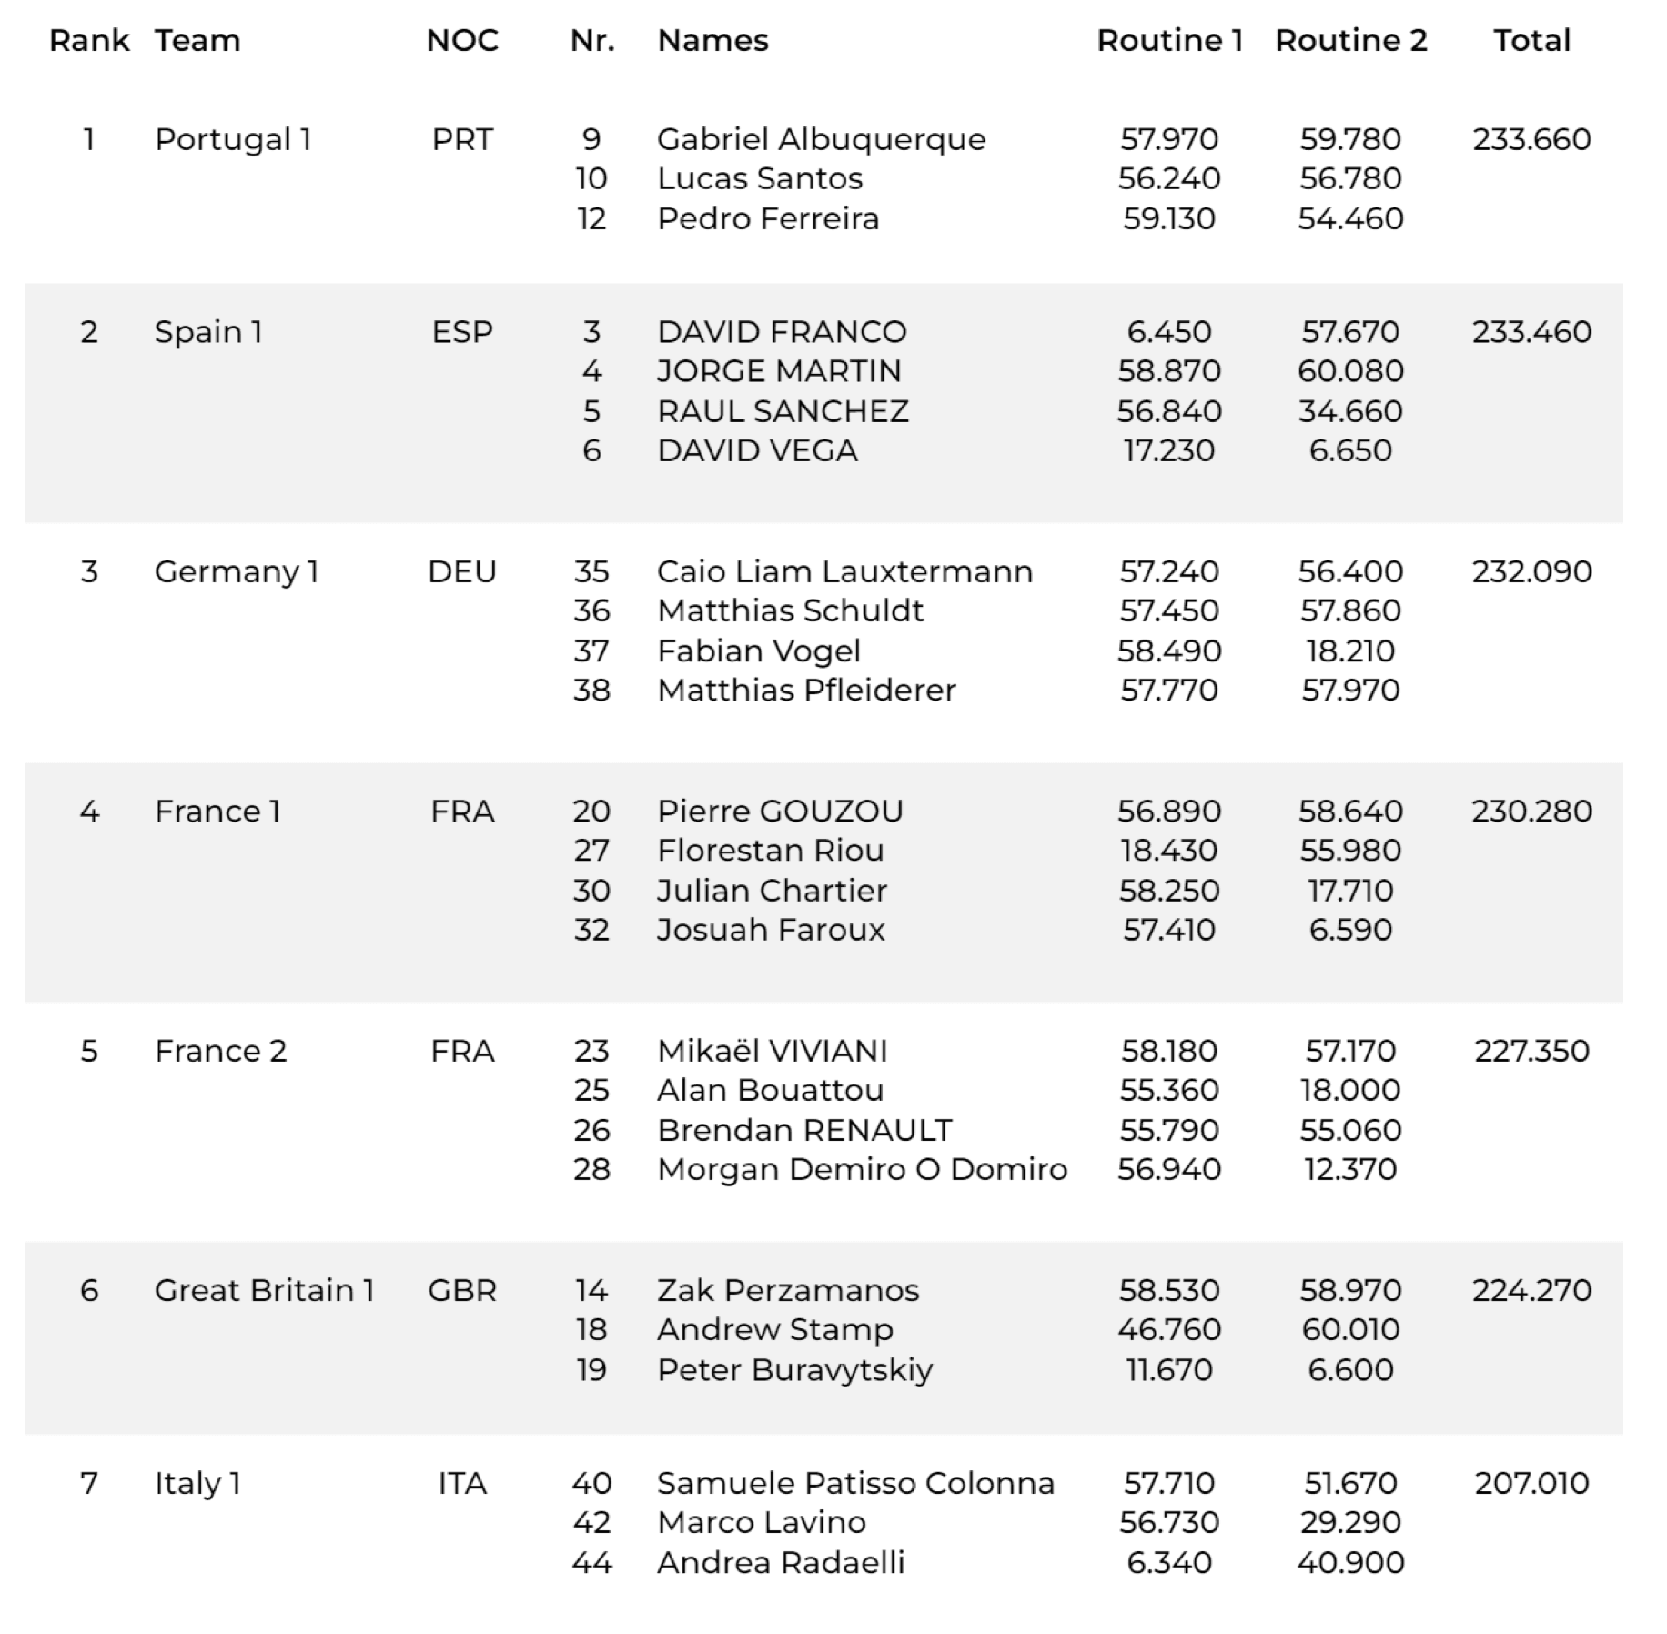Image resolution: width=1667 pixels, height=1634 pixels.
Task: Click the Total column header
Action: pyautogui.click(x=1531, y=41)
